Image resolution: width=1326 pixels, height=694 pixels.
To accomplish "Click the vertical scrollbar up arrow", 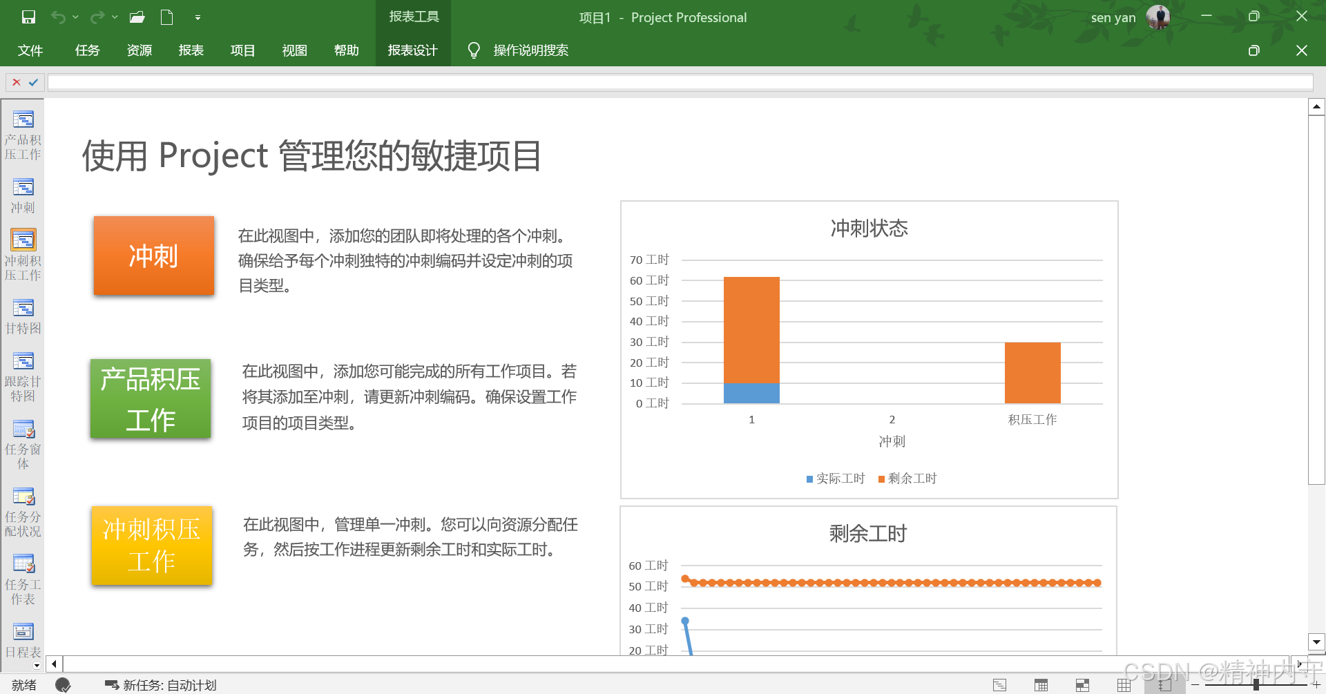I will point(1316,107).
